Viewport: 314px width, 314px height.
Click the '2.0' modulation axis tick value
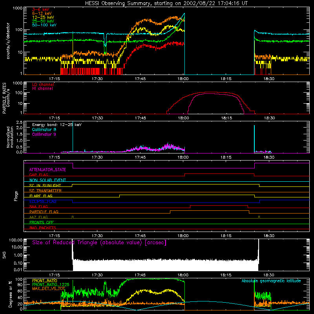[x=19, y=128]
